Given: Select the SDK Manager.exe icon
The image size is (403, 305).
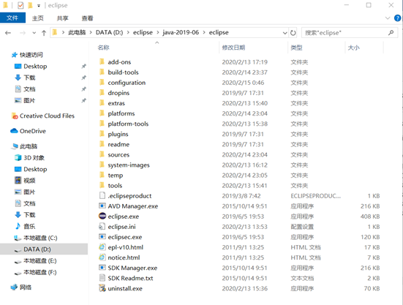Looking at the screenshot, I should (102, 268).
